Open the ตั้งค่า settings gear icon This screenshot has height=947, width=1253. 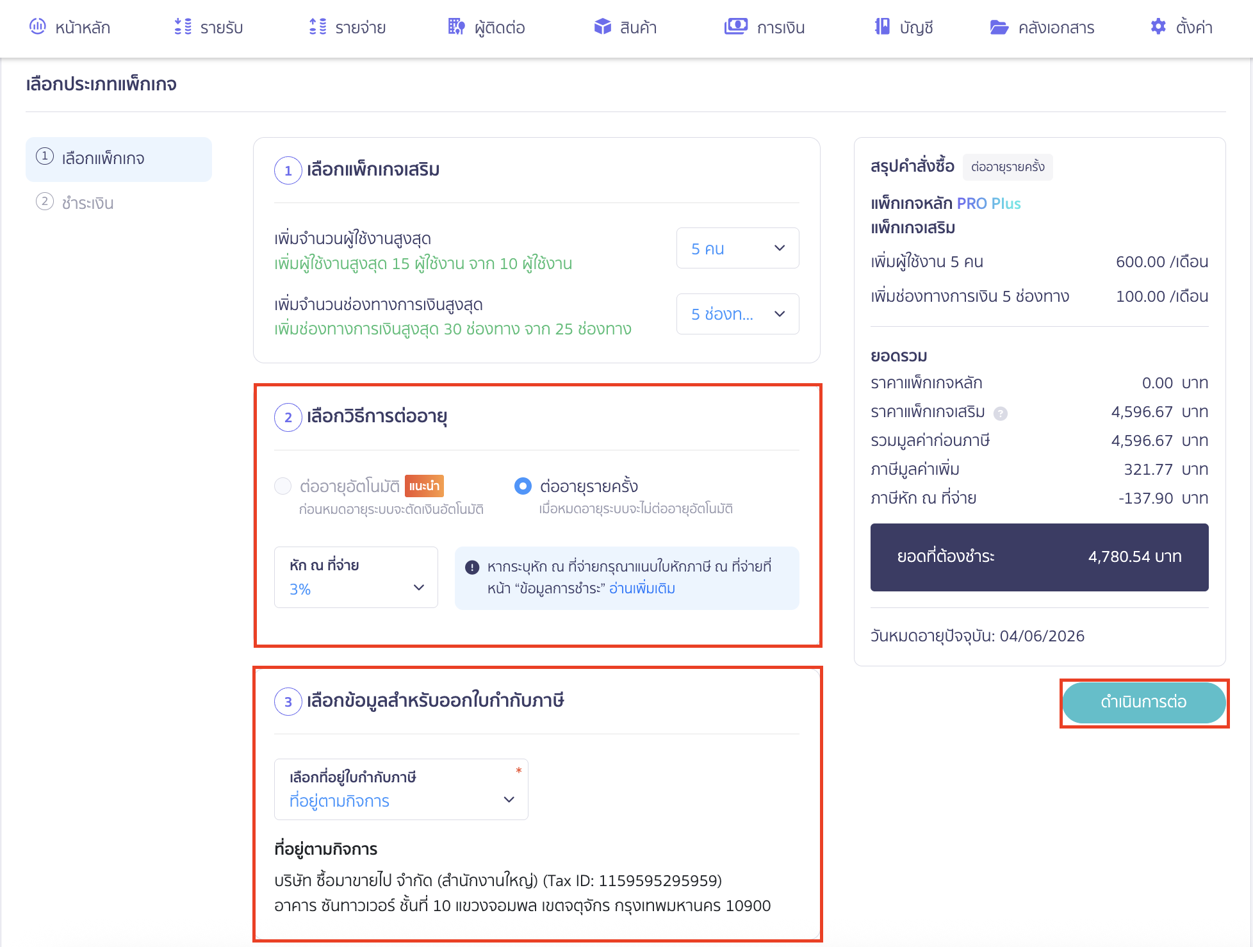pos(1158,27)
